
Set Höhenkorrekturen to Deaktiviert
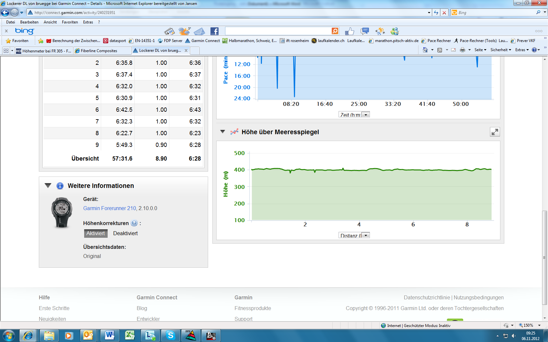point(125,233)
